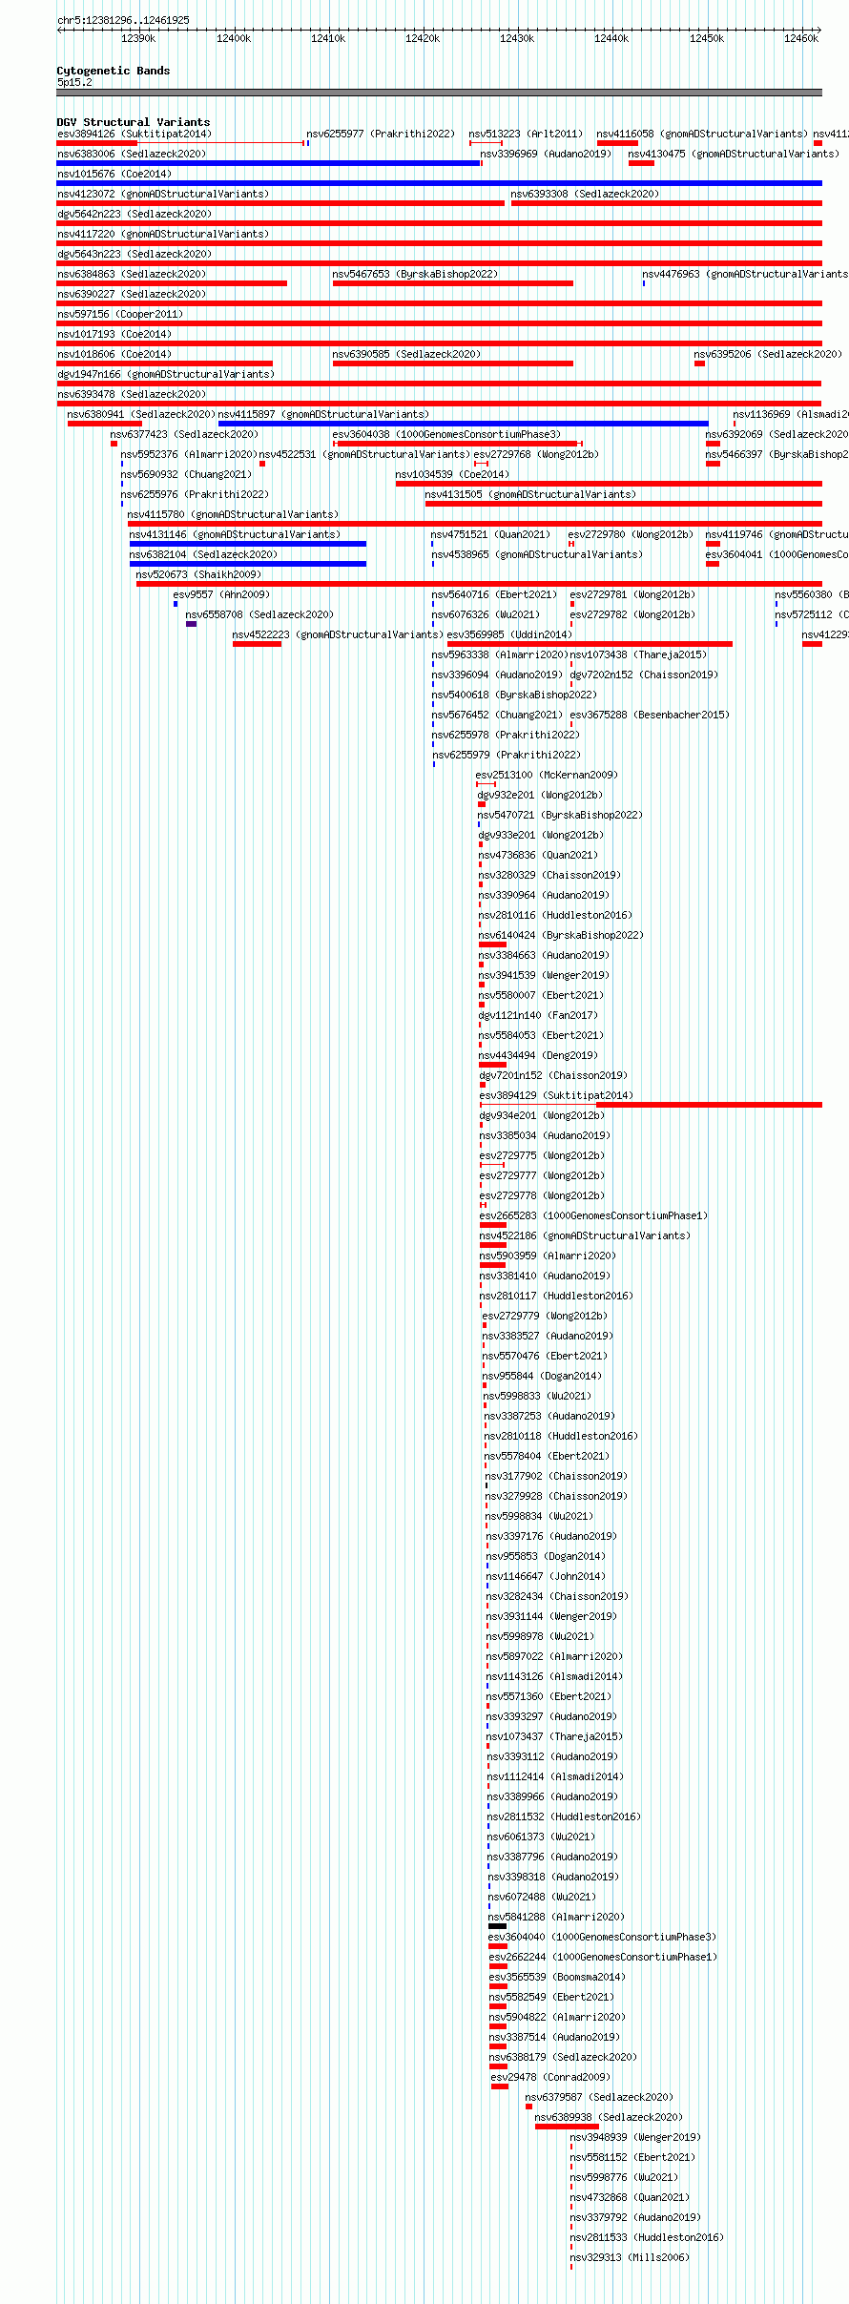849x2304 pixels.
Task: Click the nsv6383006 (Sedlazeck2020) label
Action: (x=132, y=154)
